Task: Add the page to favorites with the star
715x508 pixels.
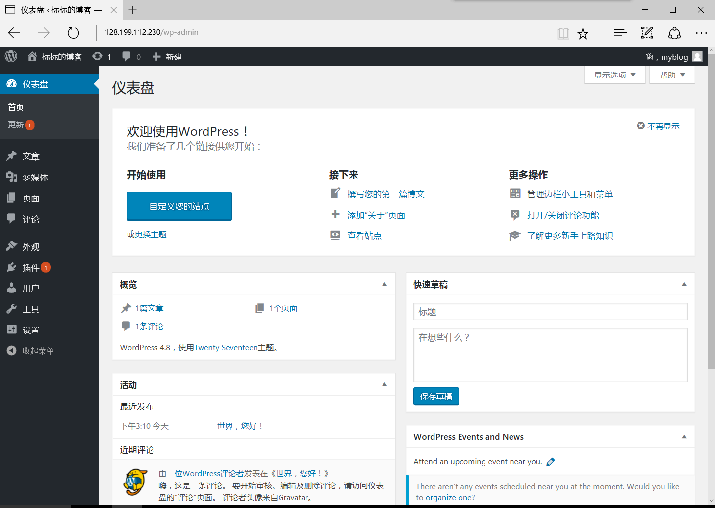Action: 583,33
